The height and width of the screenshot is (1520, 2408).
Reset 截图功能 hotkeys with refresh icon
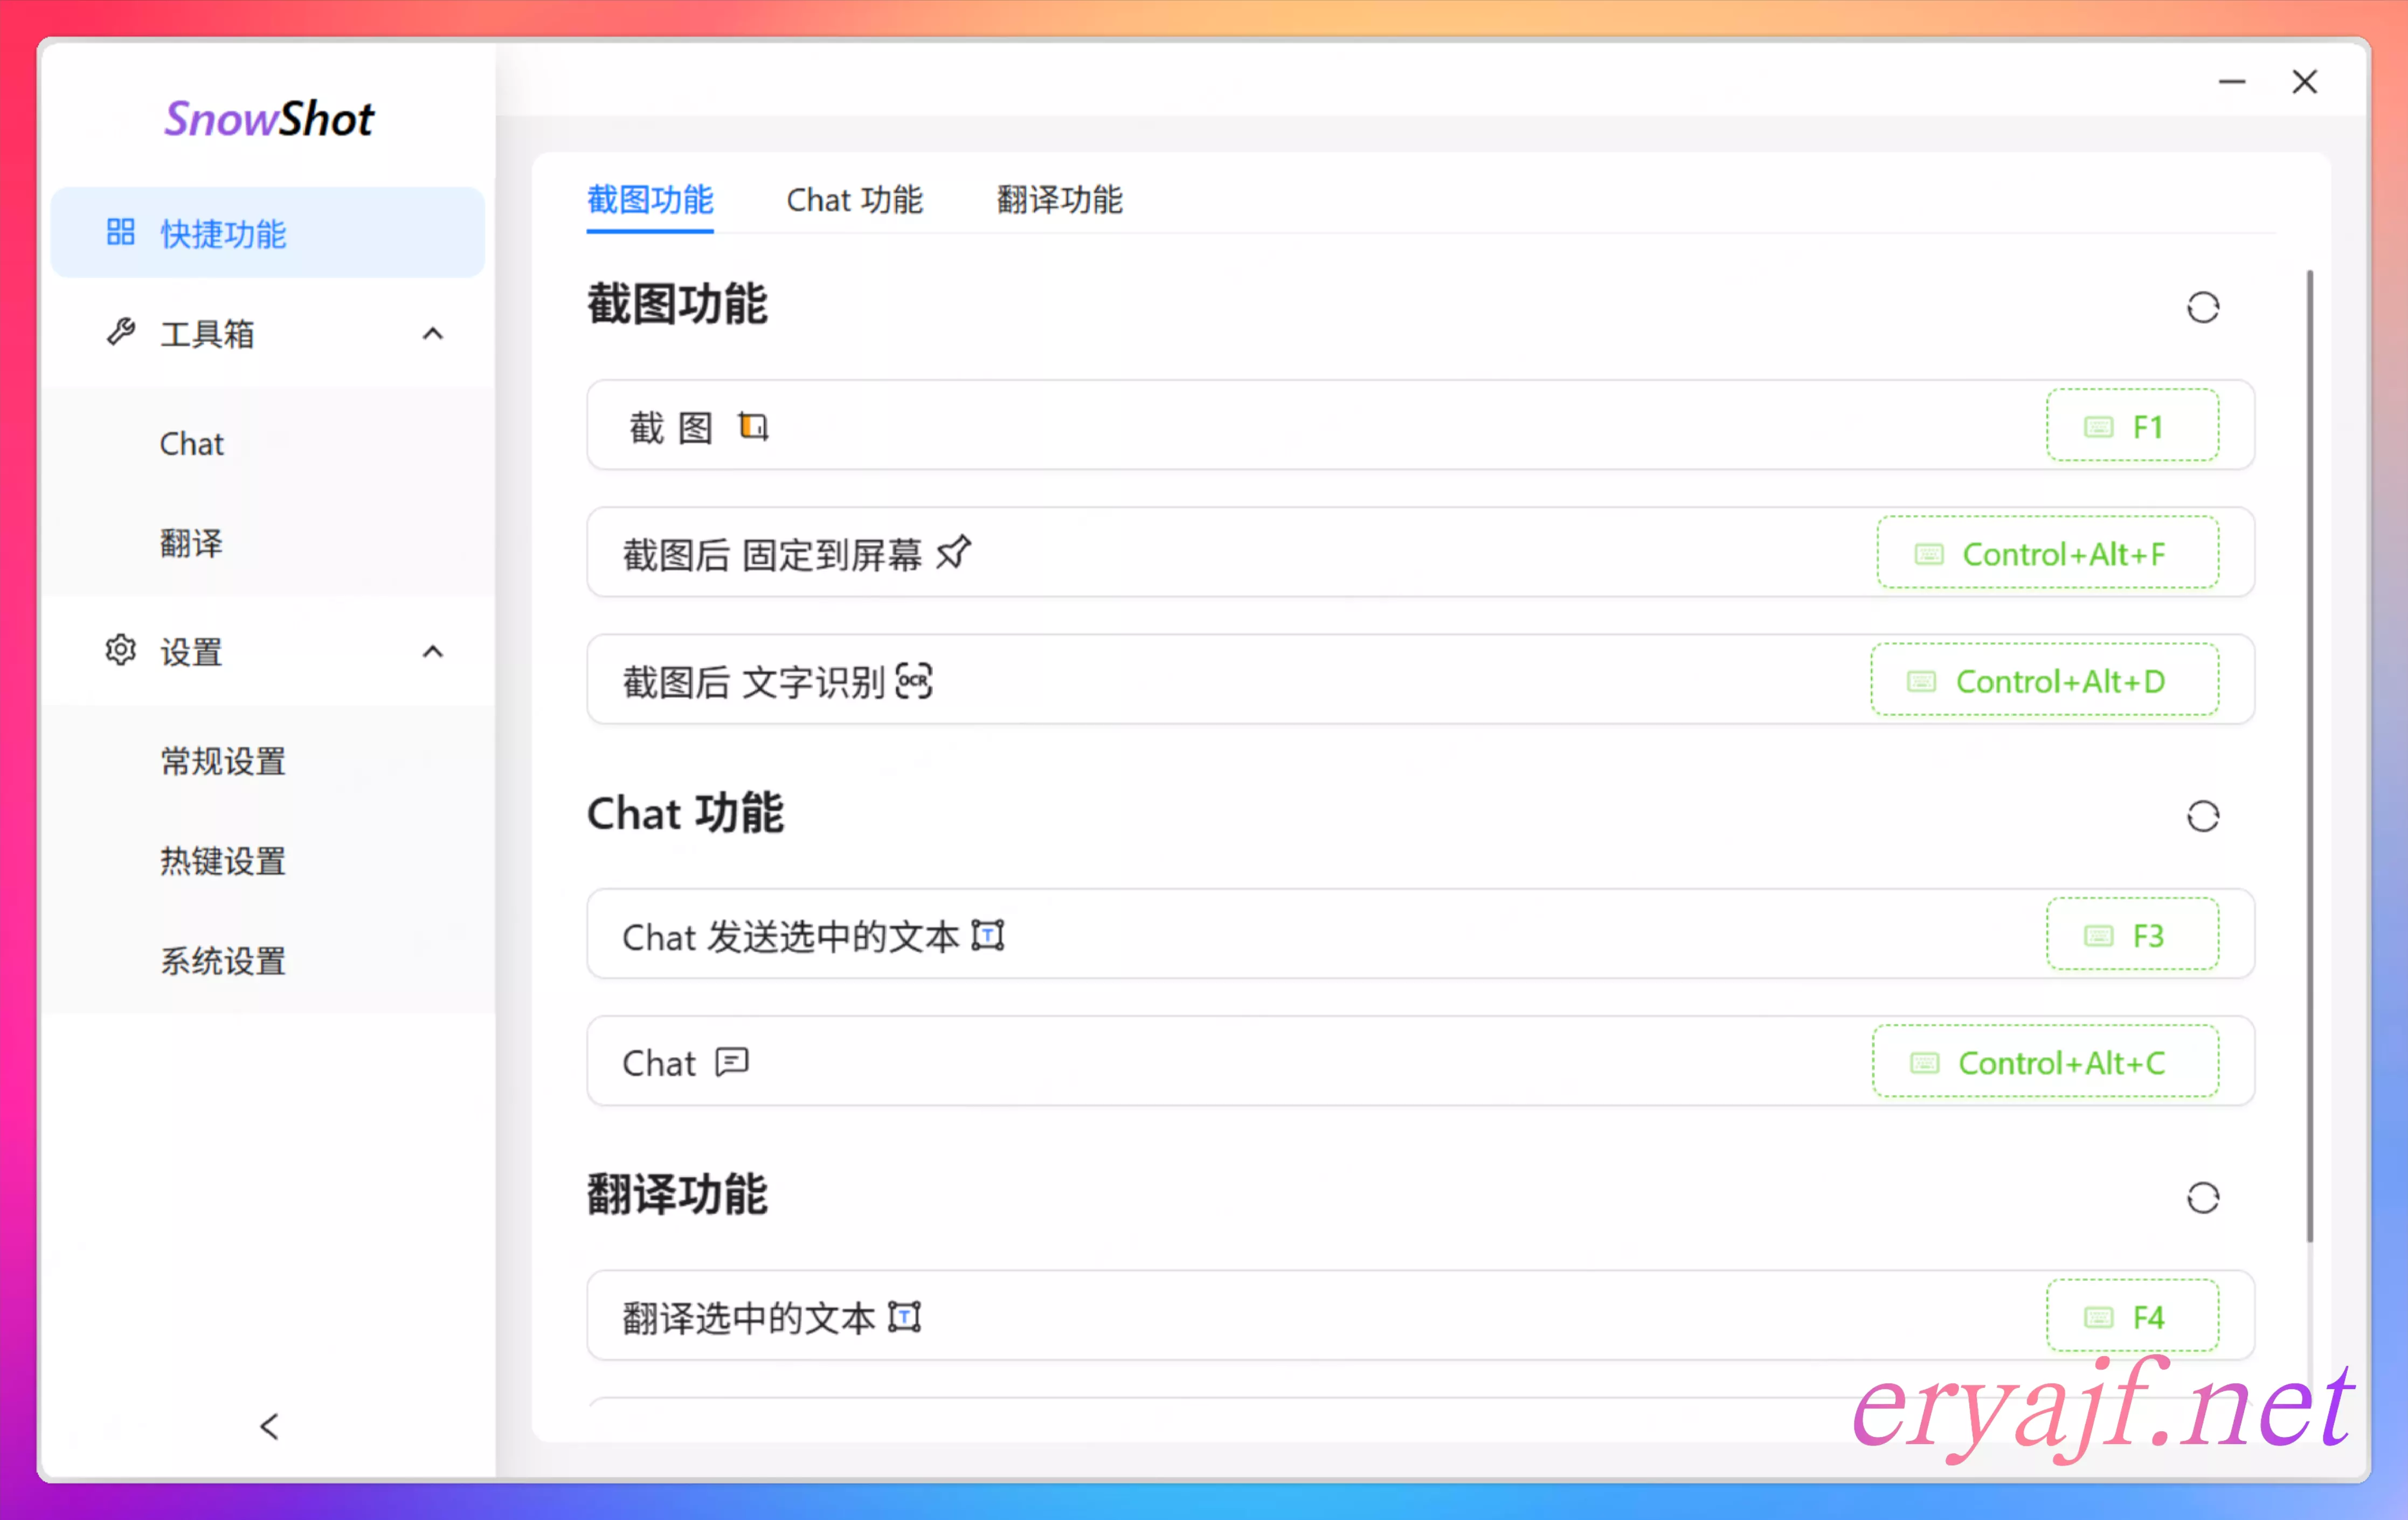[x=2202, y=307]
